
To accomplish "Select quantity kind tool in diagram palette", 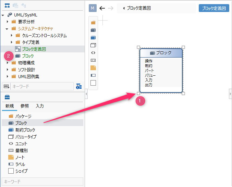I will pos(93,60).
